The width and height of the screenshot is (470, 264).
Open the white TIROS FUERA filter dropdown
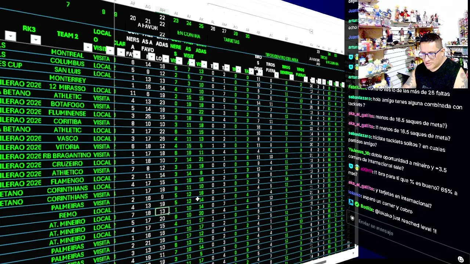(x=276, y=75)
